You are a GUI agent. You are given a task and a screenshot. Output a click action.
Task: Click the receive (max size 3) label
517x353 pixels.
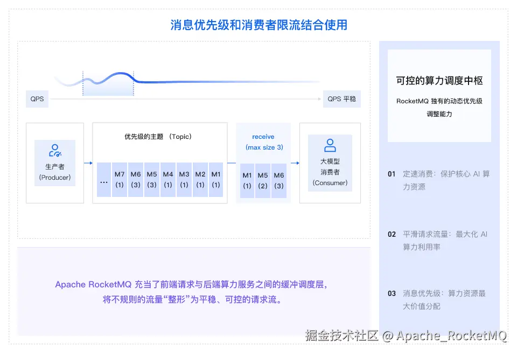(264, 142)
